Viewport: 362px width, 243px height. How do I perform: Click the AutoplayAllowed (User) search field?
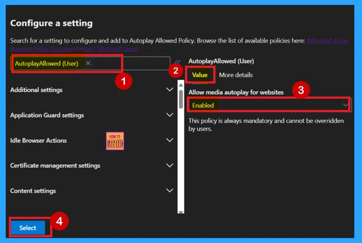[90, 63]
